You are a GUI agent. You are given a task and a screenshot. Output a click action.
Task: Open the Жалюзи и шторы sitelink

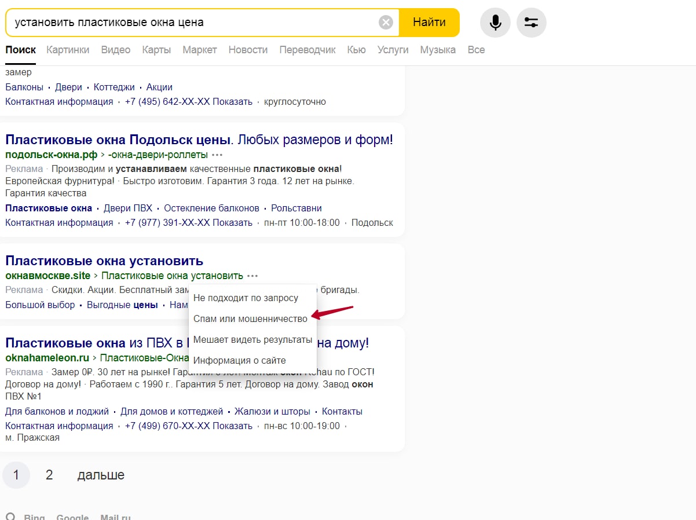(272, 412)
